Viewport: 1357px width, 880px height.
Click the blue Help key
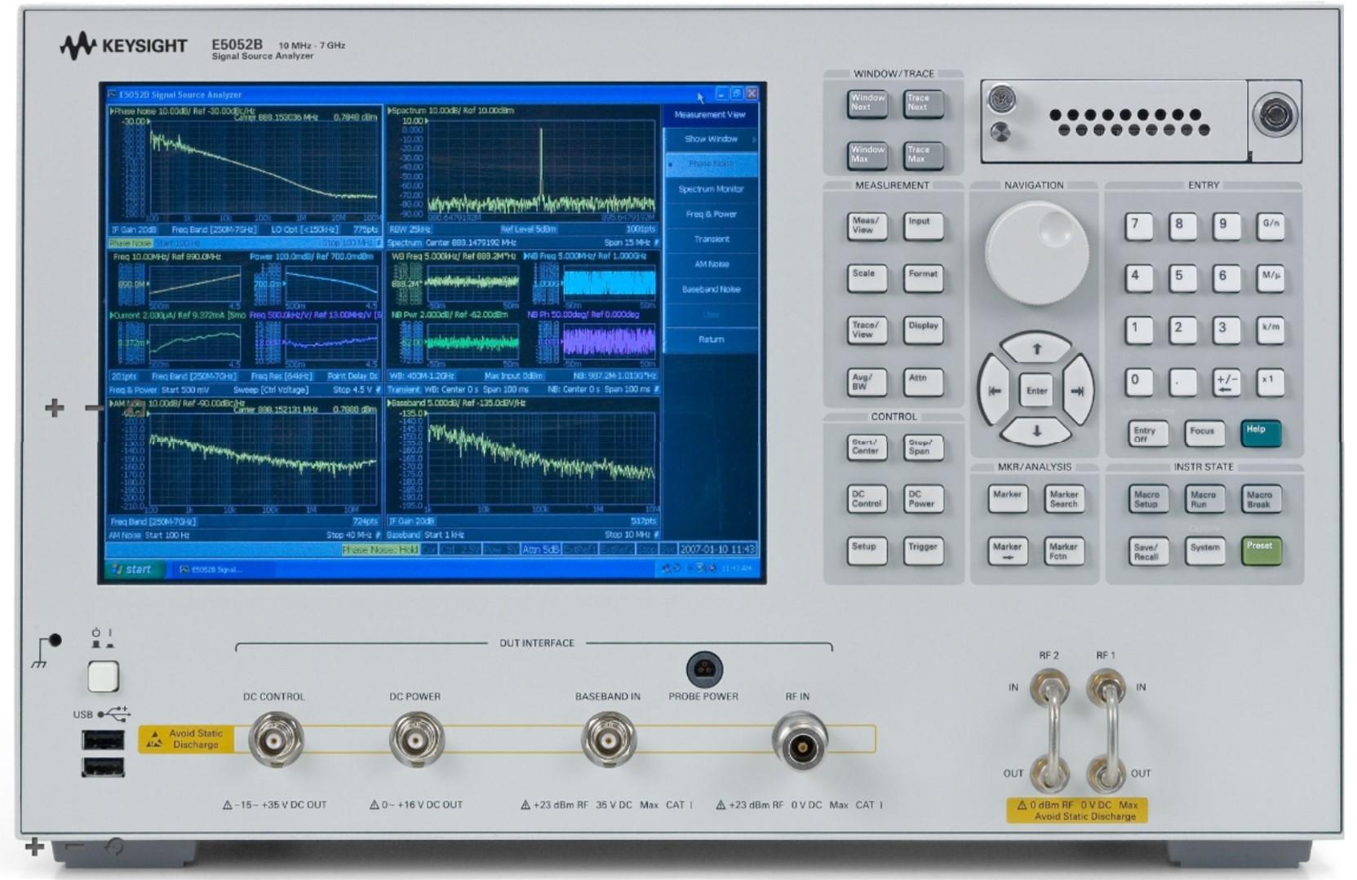[x=1261, y=434]
